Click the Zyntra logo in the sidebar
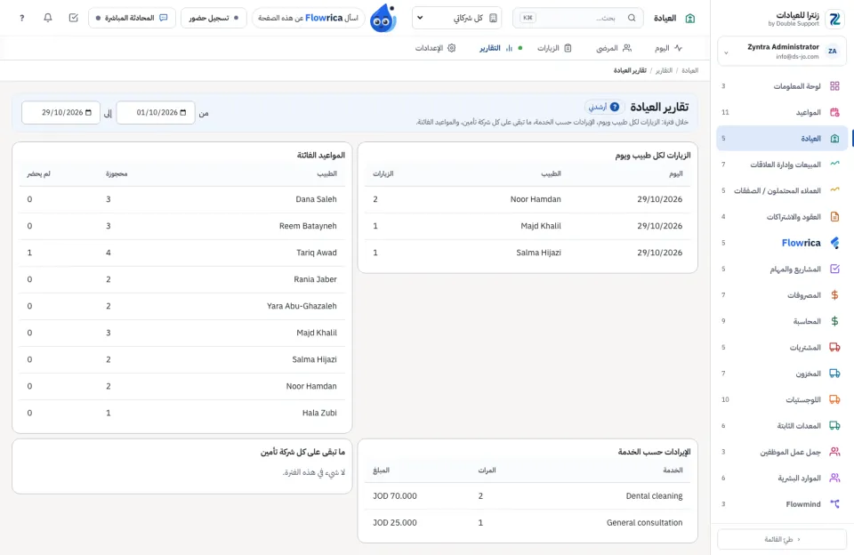854x555 pixels. (834, 19)
